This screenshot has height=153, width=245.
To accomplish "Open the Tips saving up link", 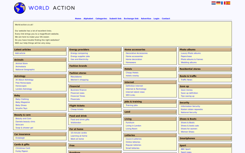I will coord(188,96).
